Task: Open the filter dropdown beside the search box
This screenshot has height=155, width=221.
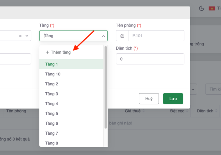Action: point(193,89)
